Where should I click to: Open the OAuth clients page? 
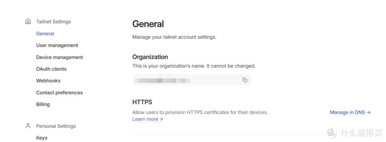point(51,69)
